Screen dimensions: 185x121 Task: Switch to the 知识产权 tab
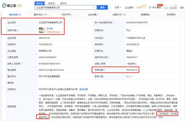67,15
